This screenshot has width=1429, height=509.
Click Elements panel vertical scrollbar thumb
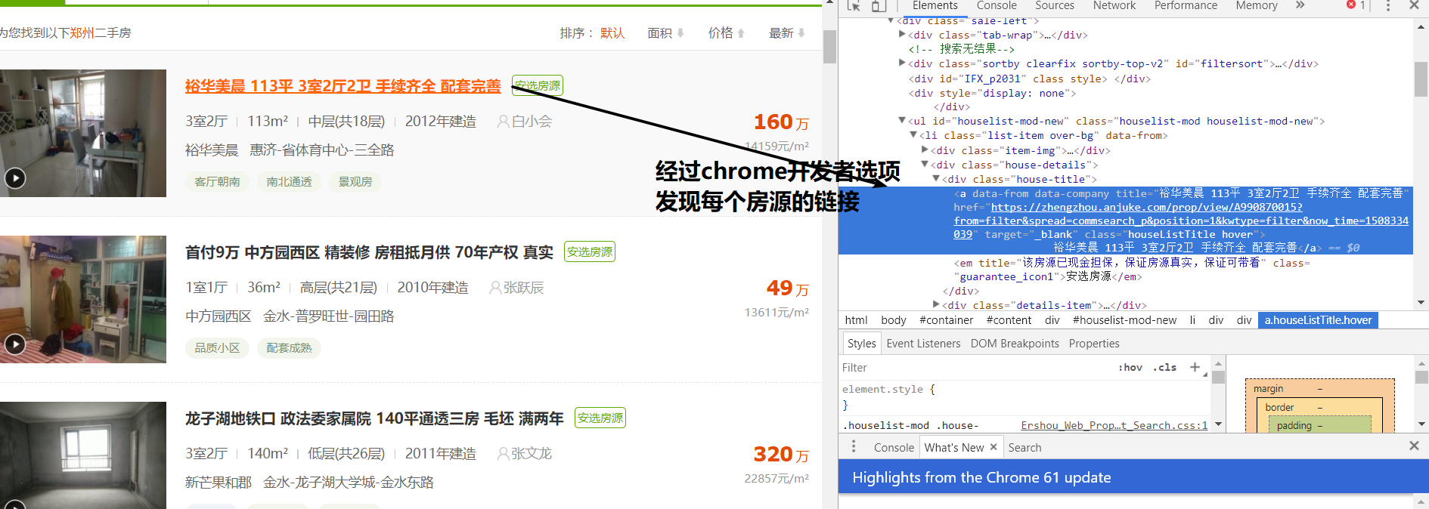coord(1421,79)
